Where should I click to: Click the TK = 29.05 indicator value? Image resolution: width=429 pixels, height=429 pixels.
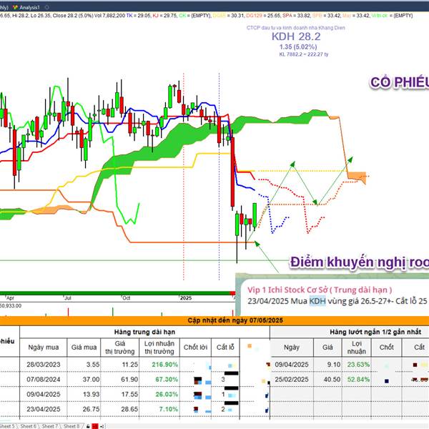(139, 16)
